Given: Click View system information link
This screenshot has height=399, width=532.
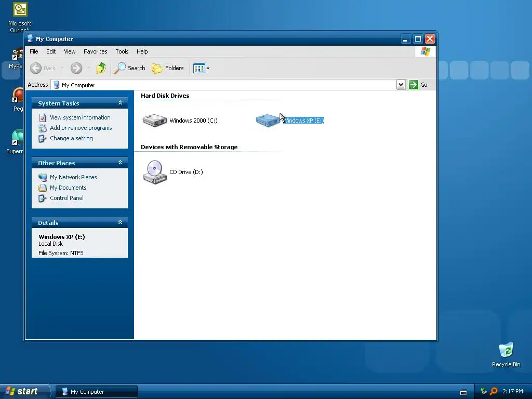Looking at the screenshot, I should (x=80, y=117).
